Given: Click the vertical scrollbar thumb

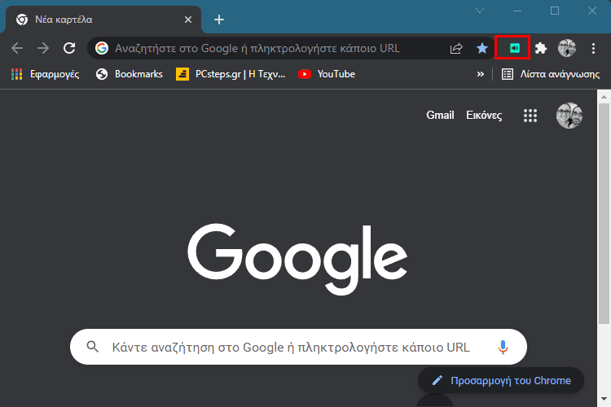Looking at the screenshot, I should (604, 213).
